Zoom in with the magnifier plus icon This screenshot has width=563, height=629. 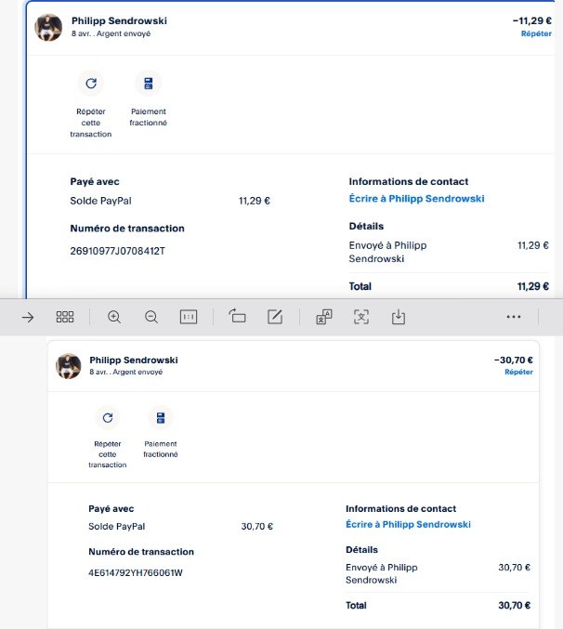point(114,317)
